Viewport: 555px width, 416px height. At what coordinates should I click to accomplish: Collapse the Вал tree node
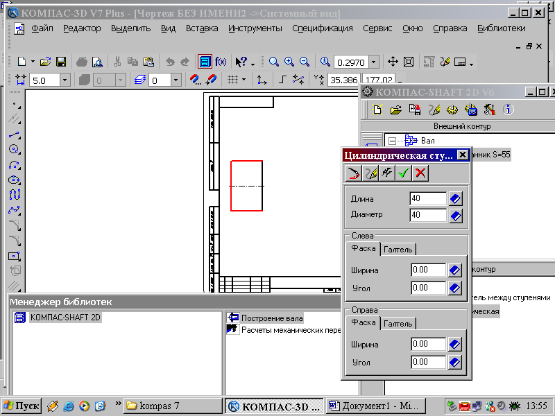[x=392, y=141]
